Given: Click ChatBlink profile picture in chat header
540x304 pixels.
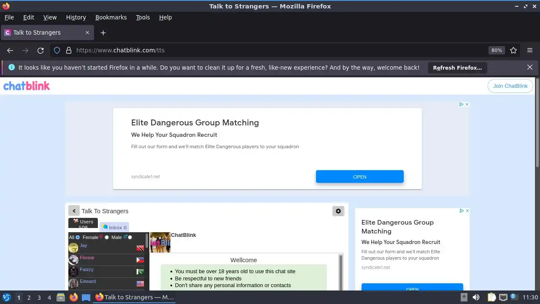Looking at the screenshot, I should (160, 242).
